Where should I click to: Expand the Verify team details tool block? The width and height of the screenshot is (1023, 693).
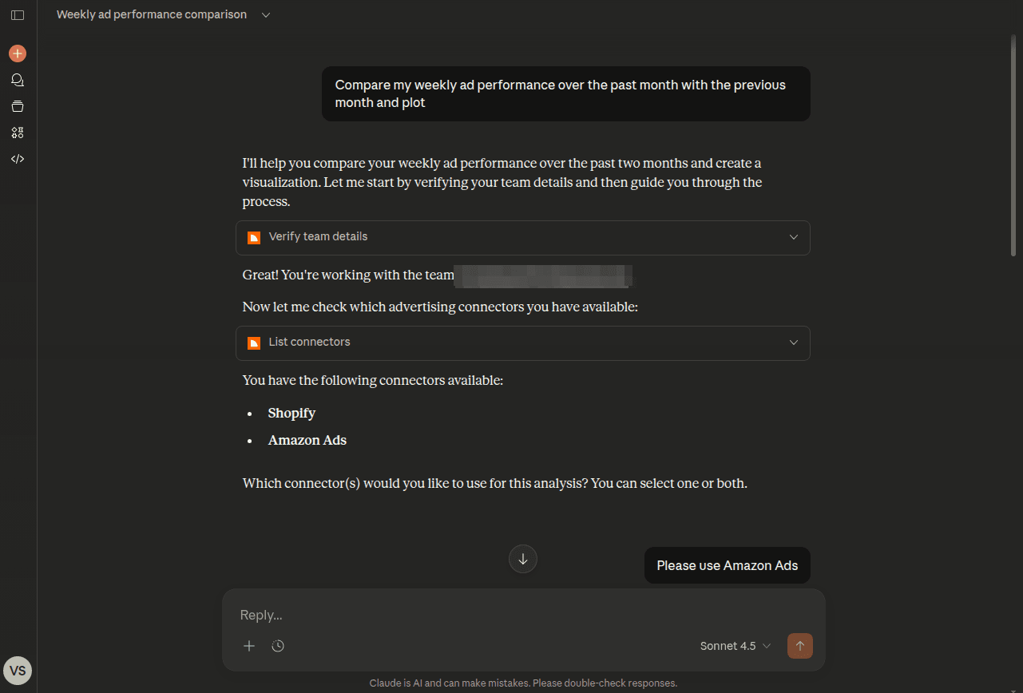click(x=523, y=237)
